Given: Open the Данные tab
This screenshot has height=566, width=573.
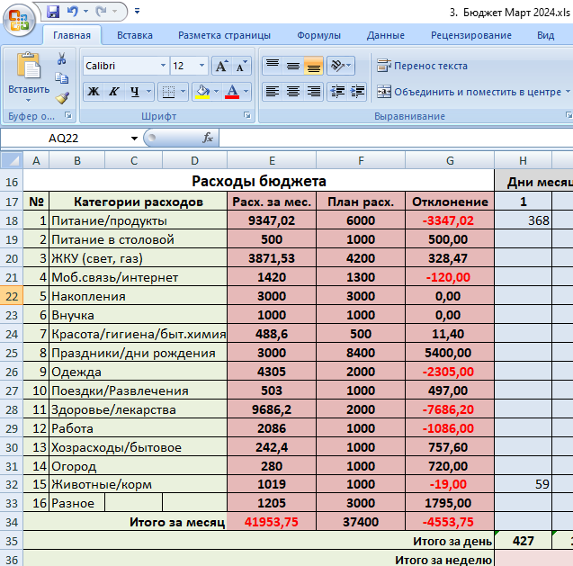Looking at the screenshot, I should tap(386, 35).
